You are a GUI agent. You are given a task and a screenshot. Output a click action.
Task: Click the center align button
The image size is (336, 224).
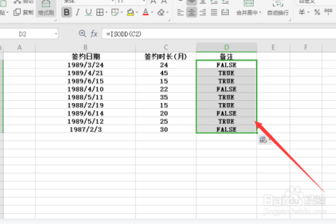[192, 12]
